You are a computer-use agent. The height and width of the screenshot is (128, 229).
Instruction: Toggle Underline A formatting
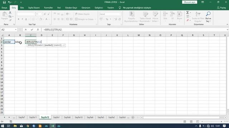tap(26, 19)
